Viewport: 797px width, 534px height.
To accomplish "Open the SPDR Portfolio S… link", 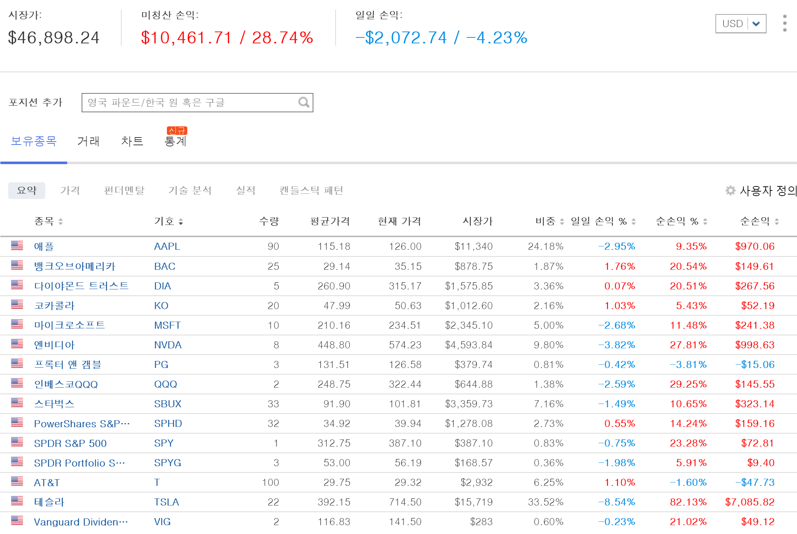I will (79, 463).
